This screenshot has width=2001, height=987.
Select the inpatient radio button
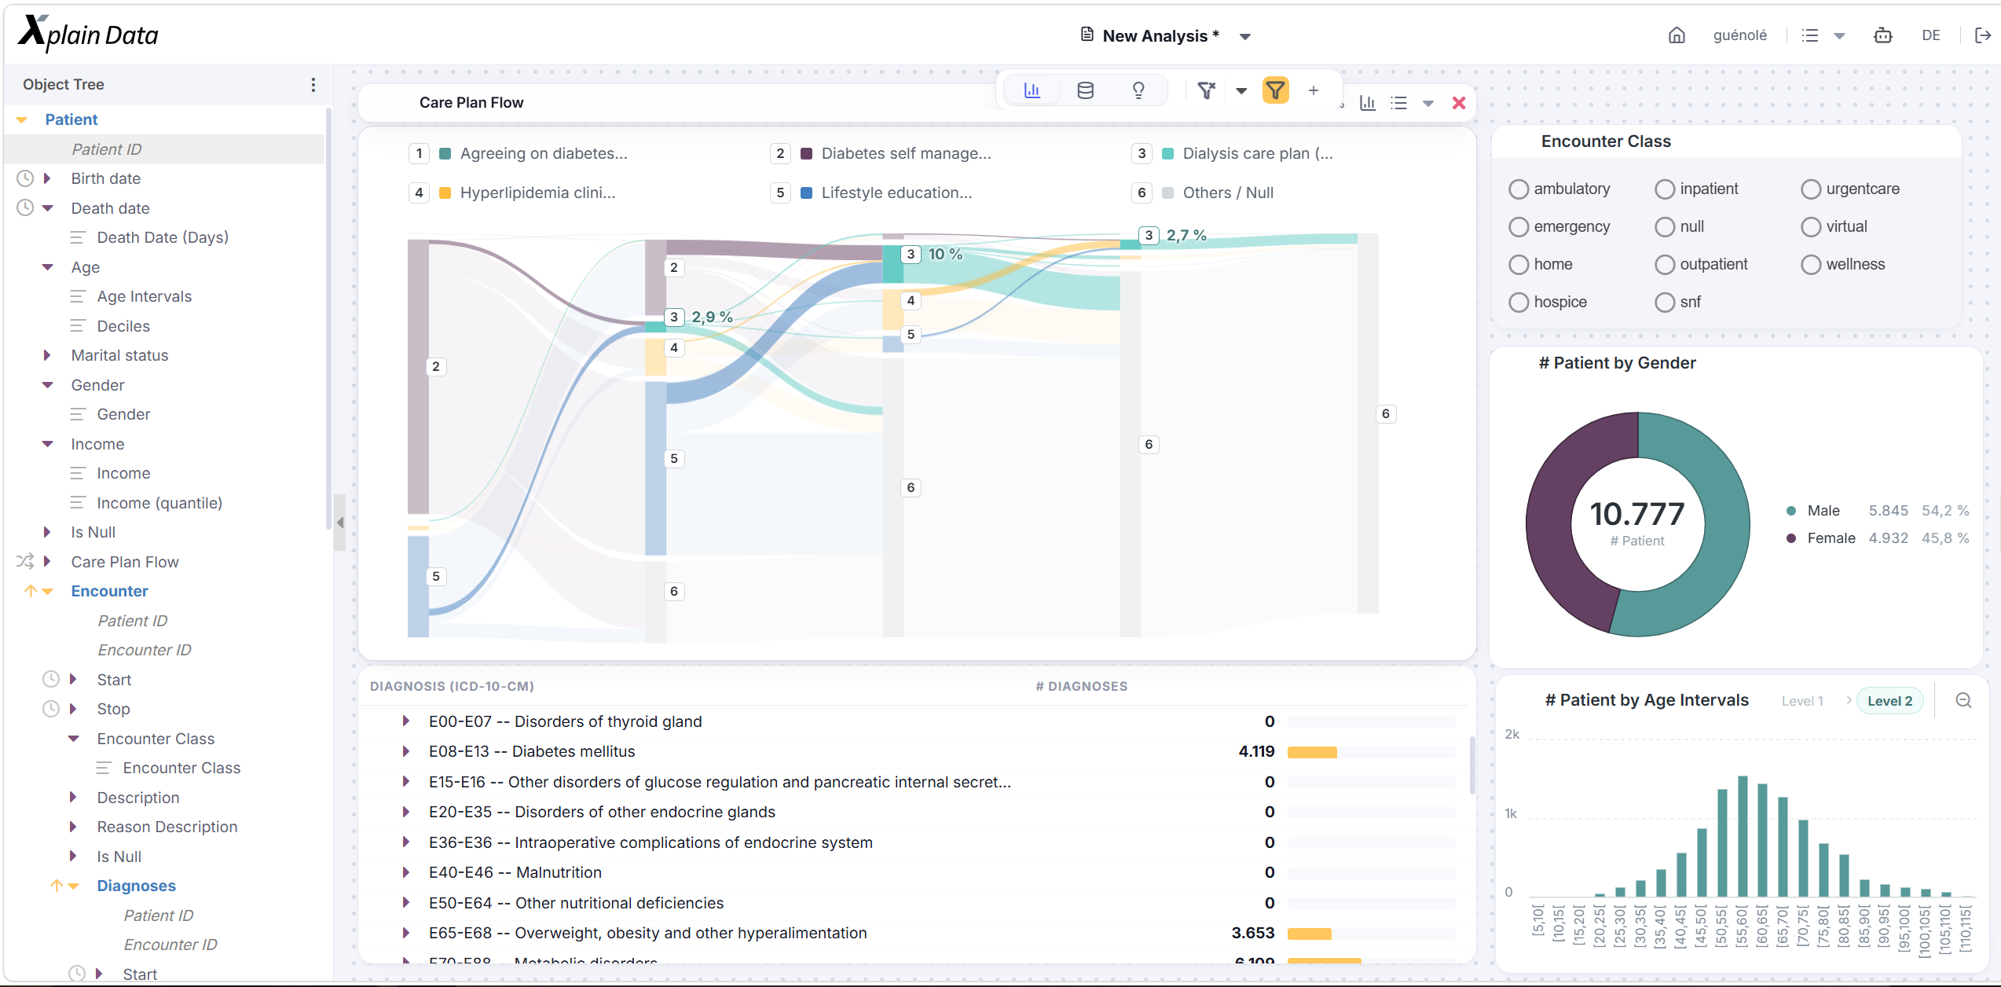pos(1665,189)
